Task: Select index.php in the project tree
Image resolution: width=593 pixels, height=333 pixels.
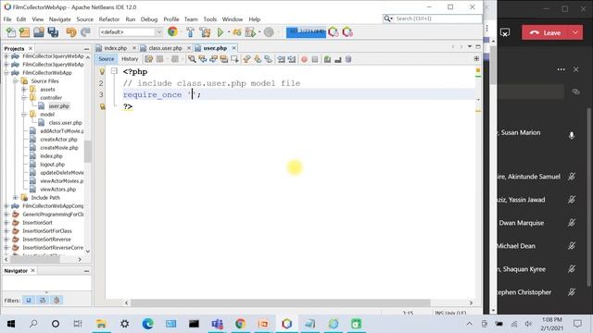Action: point(51,156)
